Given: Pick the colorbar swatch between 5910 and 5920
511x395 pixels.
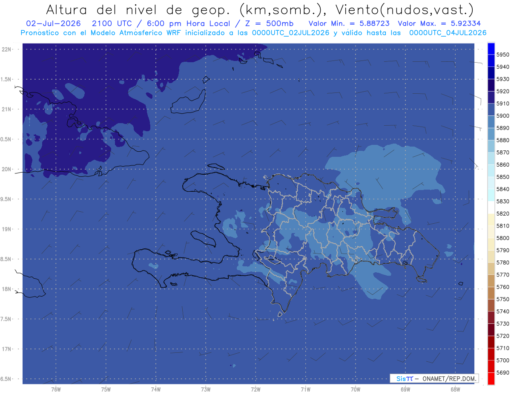Looking at the screenshot, I should (491, 97).
